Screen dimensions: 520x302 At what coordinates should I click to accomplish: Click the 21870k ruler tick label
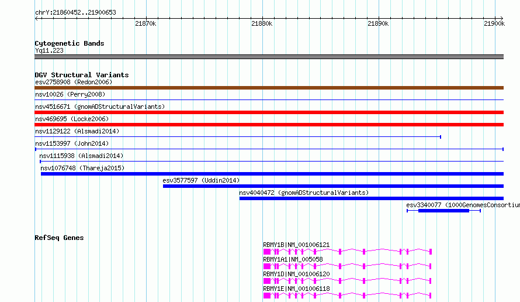pyautogui.click(x=145, y=23)
